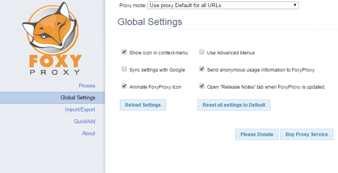Go to the Proxies section
Image resolution: width=338 pixels, height=173 pixels.
87,86
